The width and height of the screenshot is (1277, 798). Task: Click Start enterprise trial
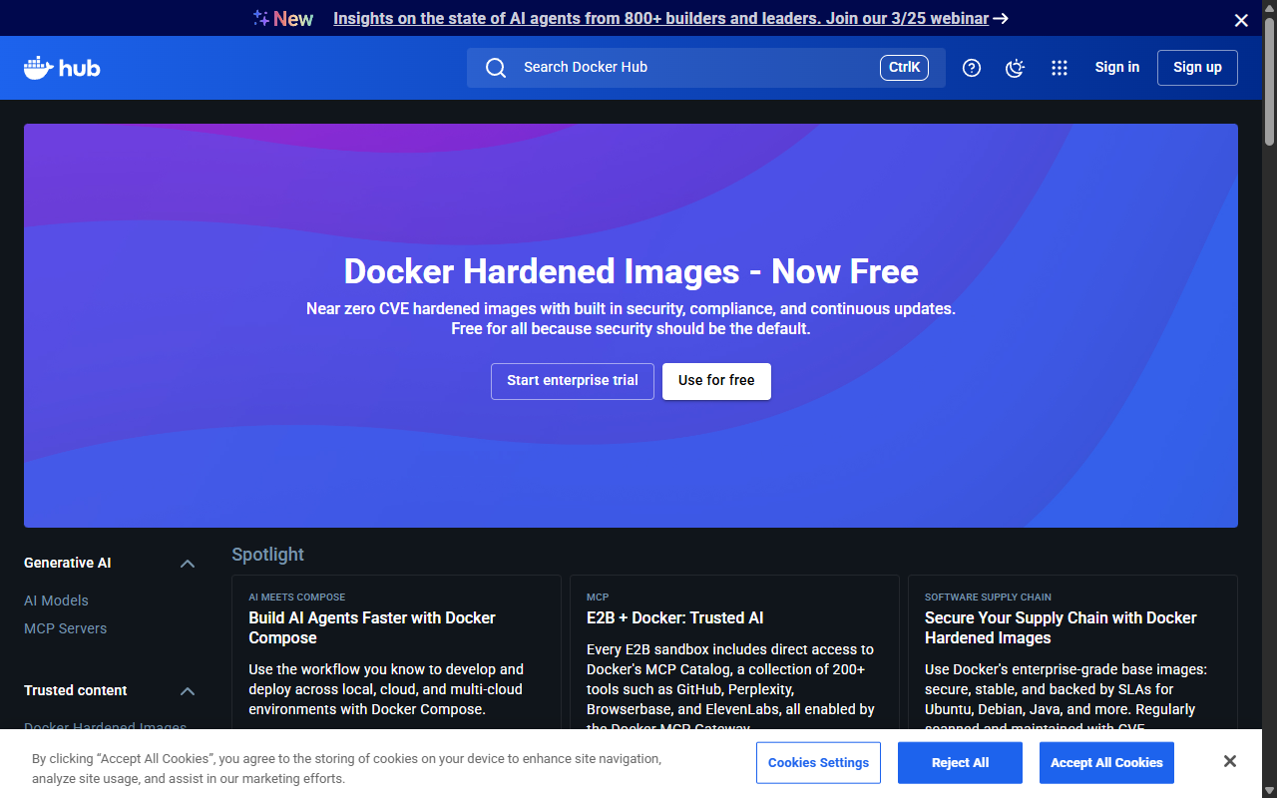click(x=572, y=381)
